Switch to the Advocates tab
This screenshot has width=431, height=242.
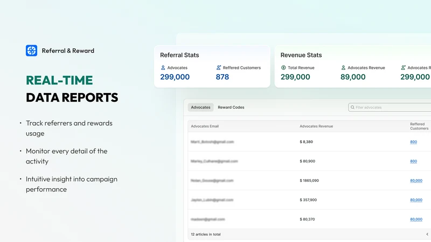[x=200, y=107]
